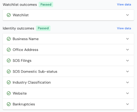Open View data for Identity outcomes
The image size is (137, 112).
(124, 28)
